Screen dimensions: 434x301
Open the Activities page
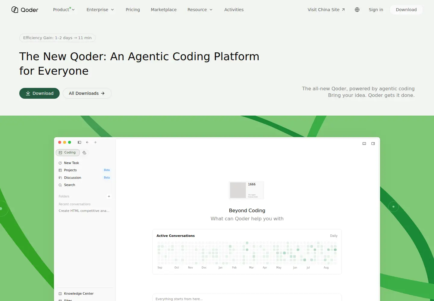(234, 10)
